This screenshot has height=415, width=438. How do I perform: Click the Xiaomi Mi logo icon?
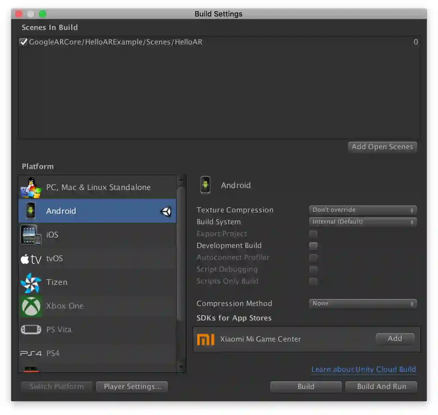point(205,339)
